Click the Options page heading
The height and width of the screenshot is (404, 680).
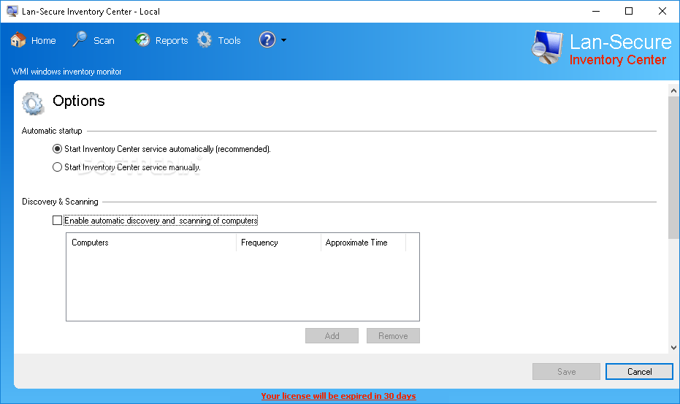click(x=78, y=101)
